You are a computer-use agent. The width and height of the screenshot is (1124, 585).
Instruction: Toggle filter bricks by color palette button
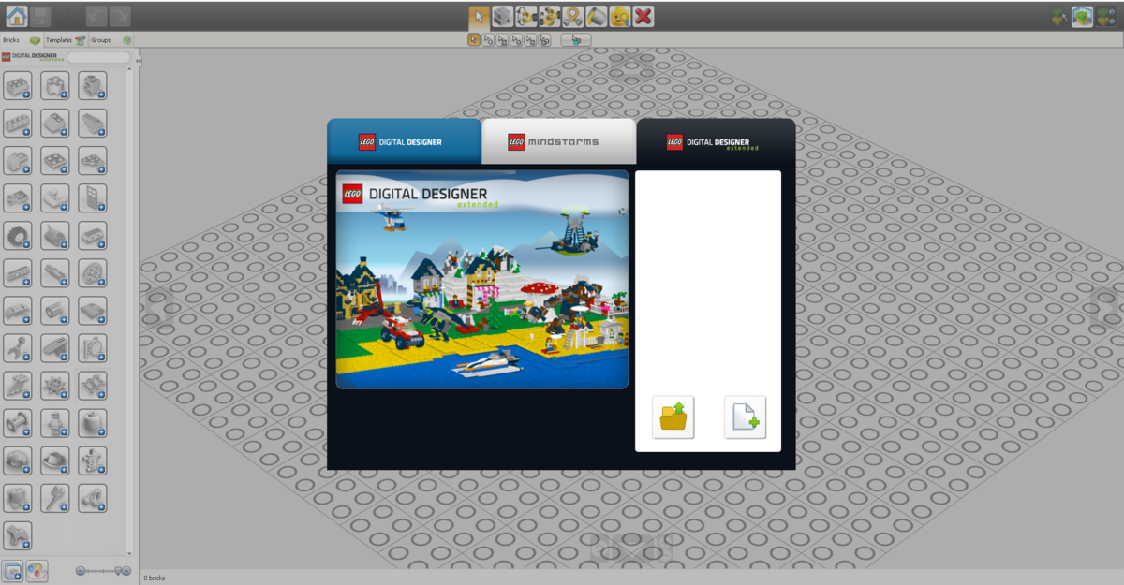tap(37, 570)
